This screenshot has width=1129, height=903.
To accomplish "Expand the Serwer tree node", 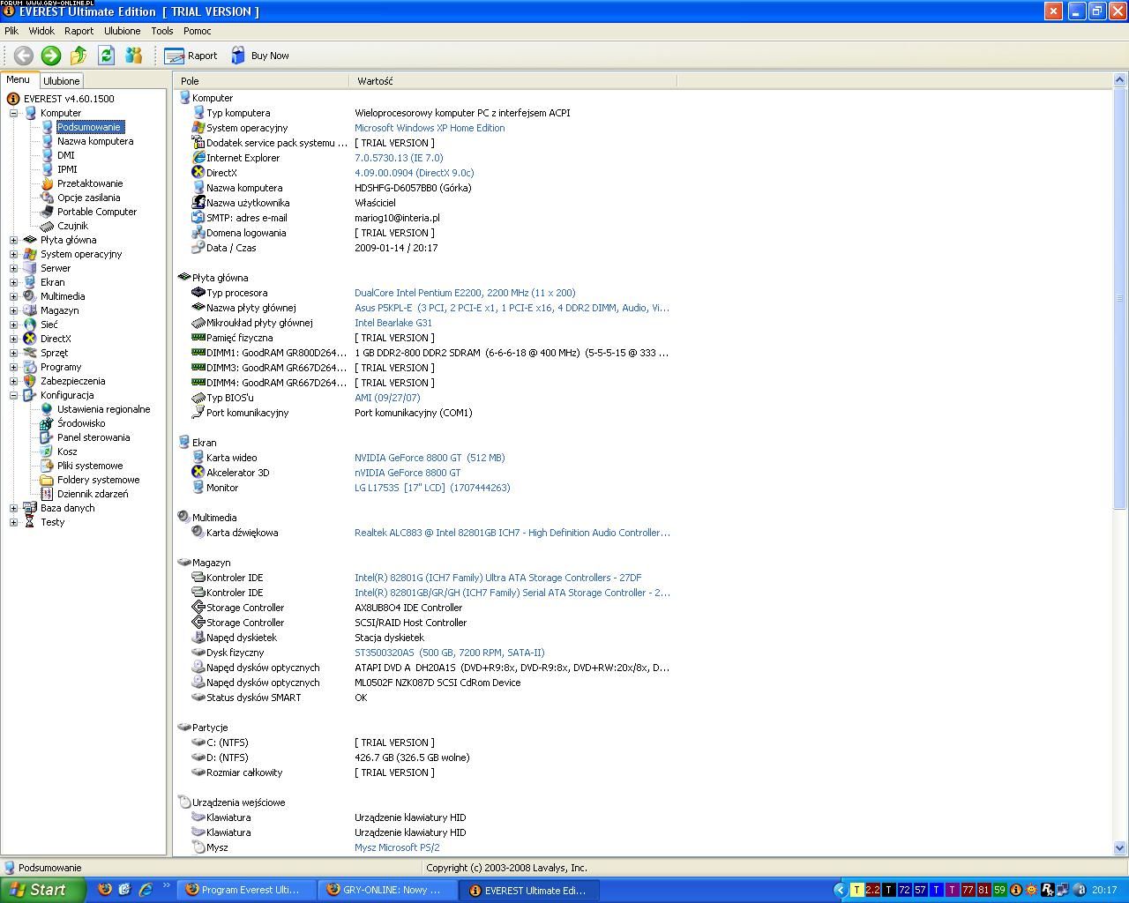I will pos(13,268).
